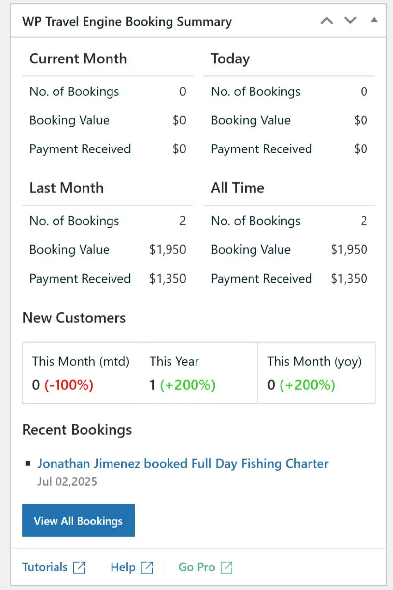
Task: Click the Last Month Booking Value amount
Action: pos(168,250)
